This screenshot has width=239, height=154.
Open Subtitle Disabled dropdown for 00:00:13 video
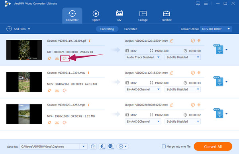coord(182,89)
